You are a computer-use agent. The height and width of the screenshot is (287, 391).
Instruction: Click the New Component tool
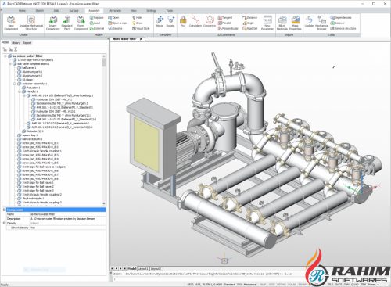point(11,23)
